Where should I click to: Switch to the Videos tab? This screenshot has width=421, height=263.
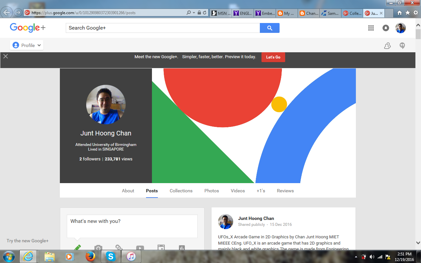click(x=238, y=191)
